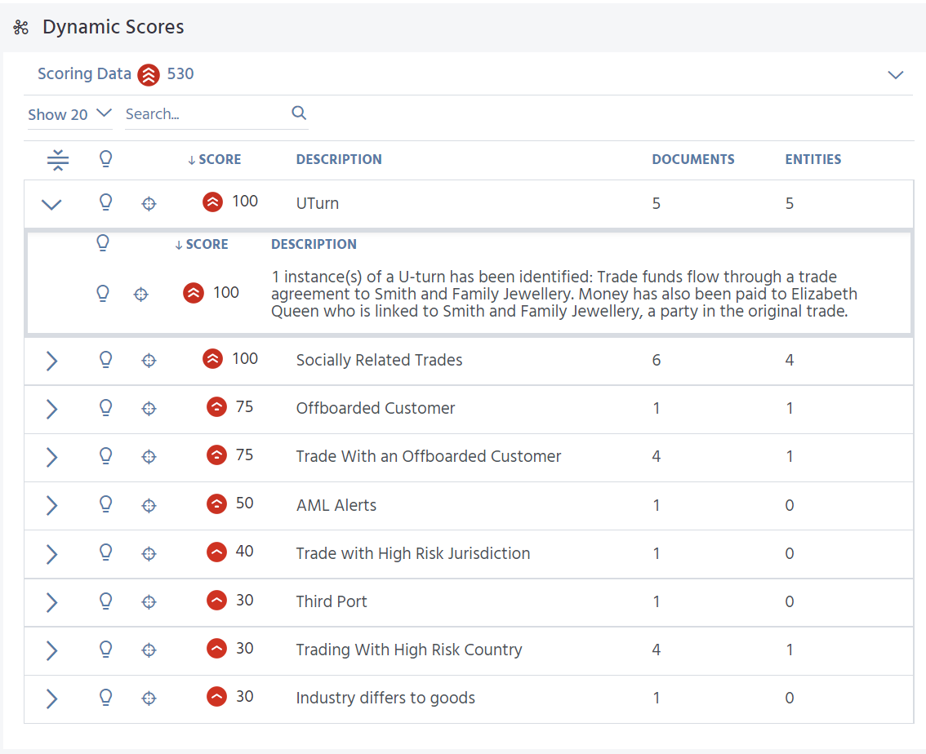Click the filter icon in the table header
The height and width of the screenshot is (754, 926).
tap(58, 159)
